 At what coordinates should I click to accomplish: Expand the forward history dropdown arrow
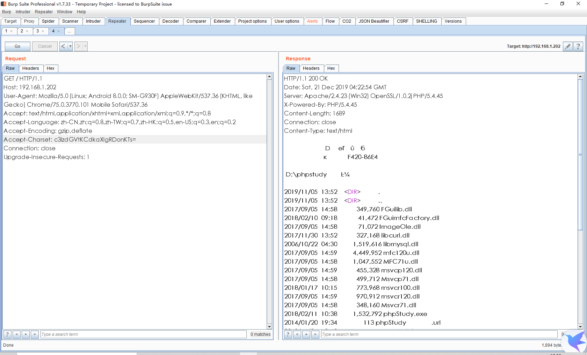pos(85,46)
